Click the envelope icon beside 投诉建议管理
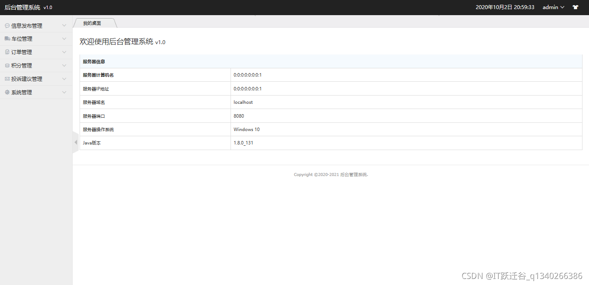Screen dimensions: 589x285 7,79
